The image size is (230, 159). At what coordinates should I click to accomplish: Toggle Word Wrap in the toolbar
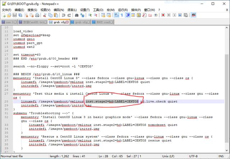pos(116,15)
